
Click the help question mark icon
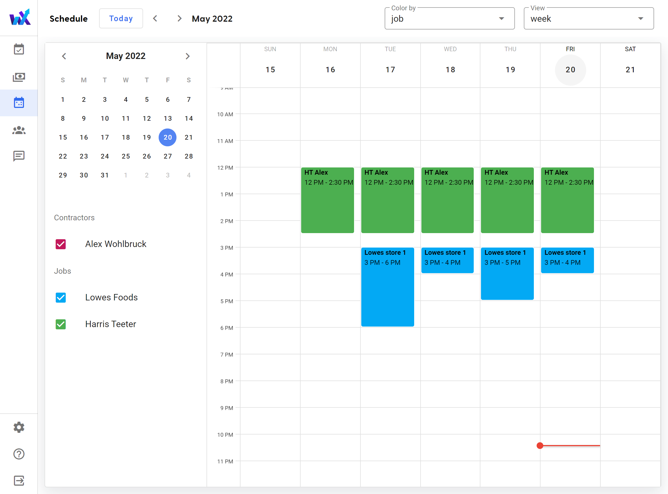pos(19,454)
